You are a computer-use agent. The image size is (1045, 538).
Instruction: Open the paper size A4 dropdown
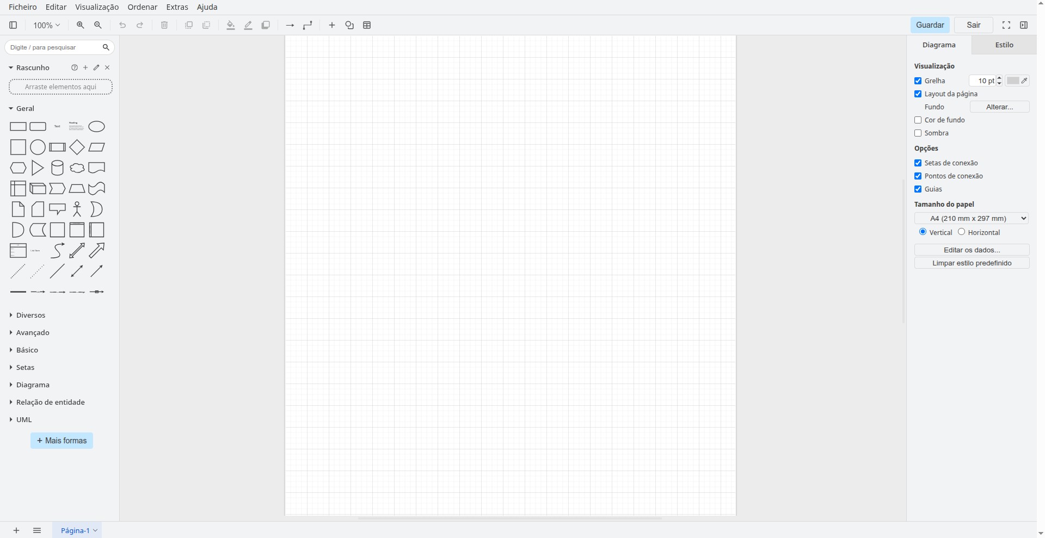(x=972, y=218)
